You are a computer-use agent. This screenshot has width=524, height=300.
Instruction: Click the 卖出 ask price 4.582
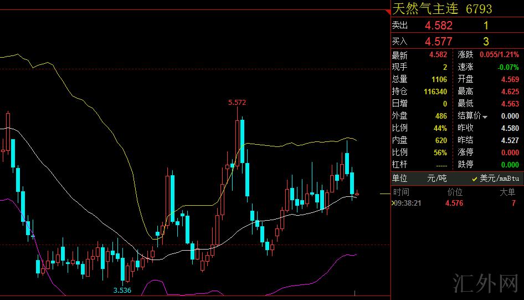coord(438,26)
